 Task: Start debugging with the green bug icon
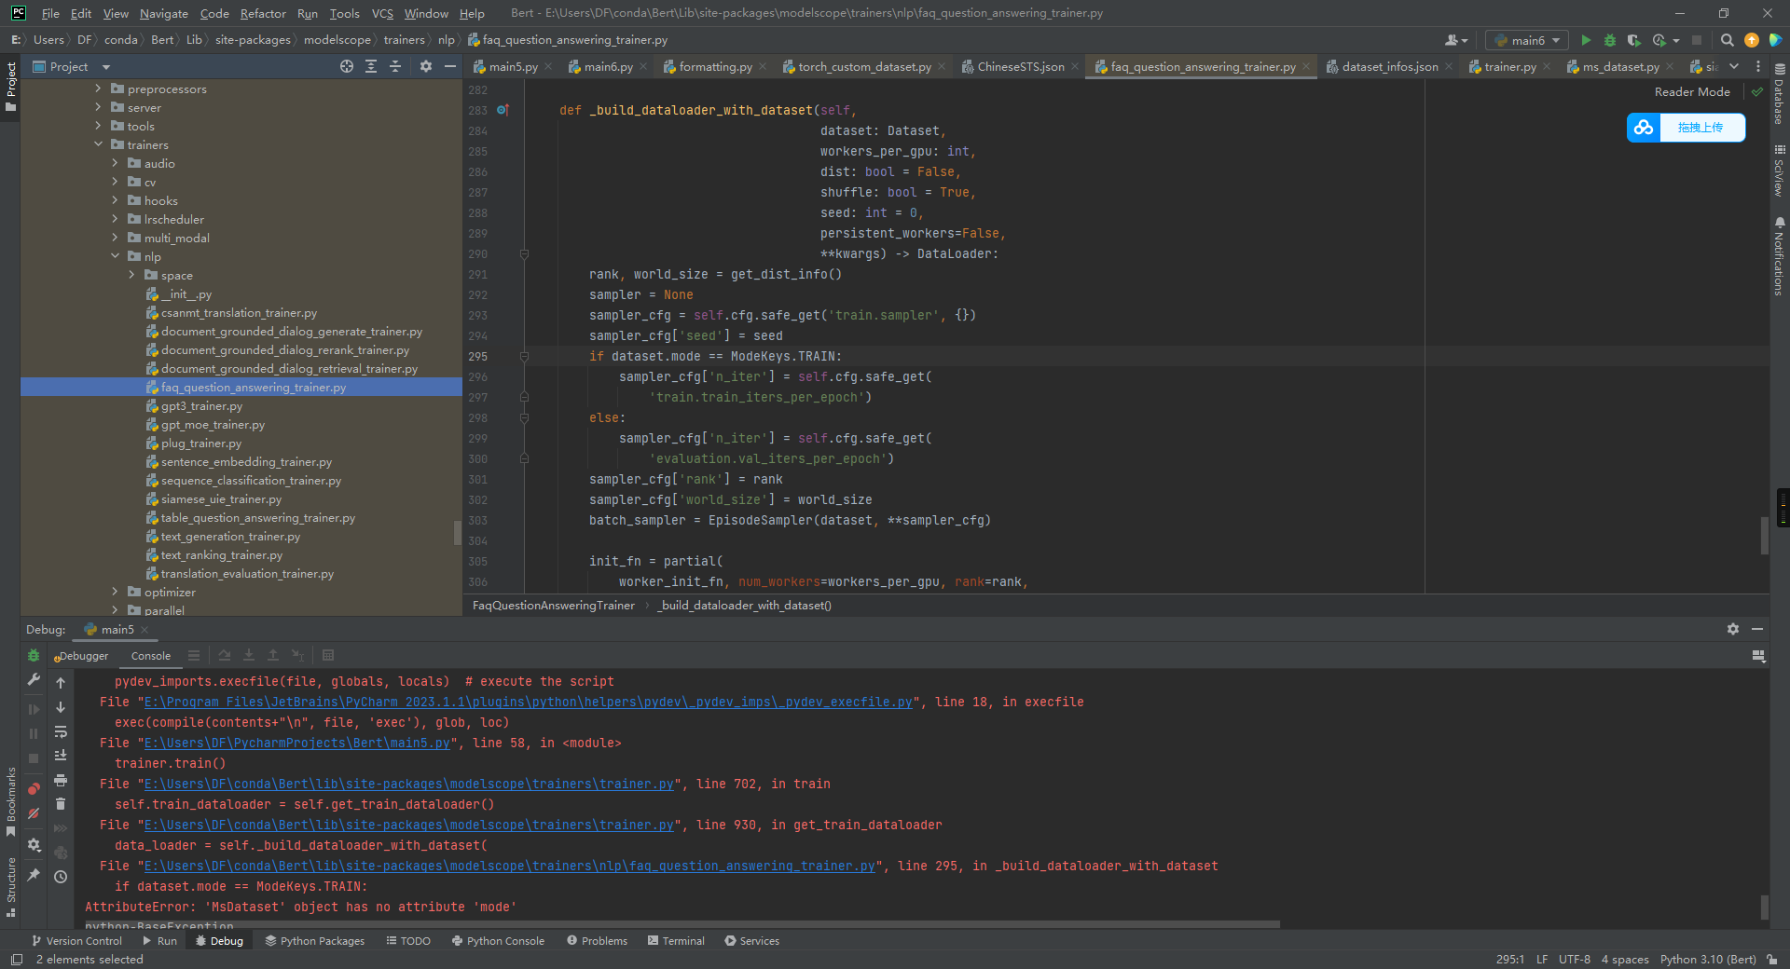1610,40
